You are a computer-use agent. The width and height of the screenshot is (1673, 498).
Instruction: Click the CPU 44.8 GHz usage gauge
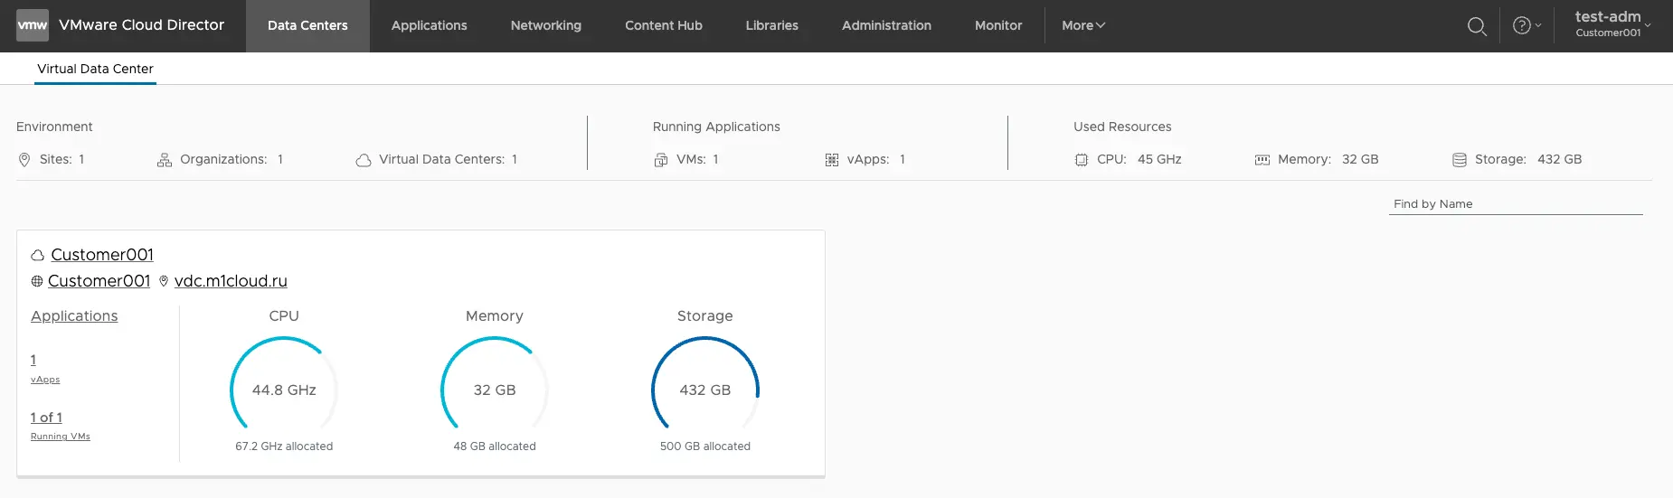pyautogui.click(x=284, y=385)
